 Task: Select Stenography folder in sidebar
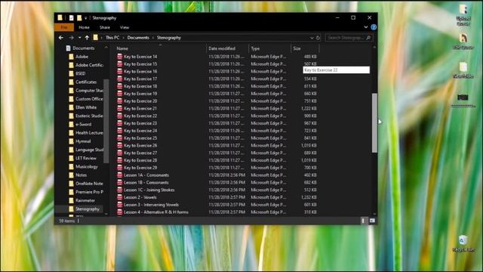pos(88,209)
